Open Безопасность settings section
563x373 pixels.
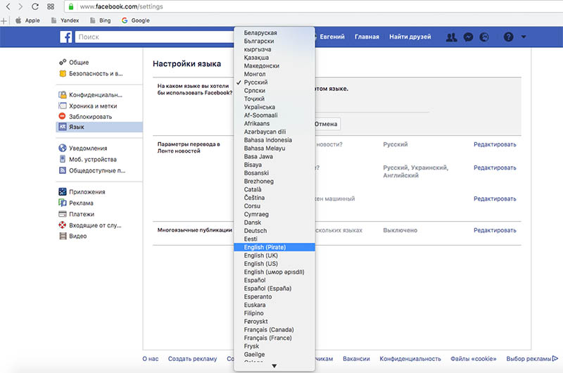click(x=91, y=74)
